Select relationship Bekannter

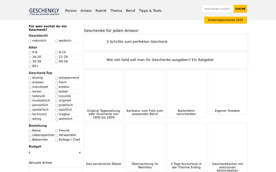(x=30, y=140)
